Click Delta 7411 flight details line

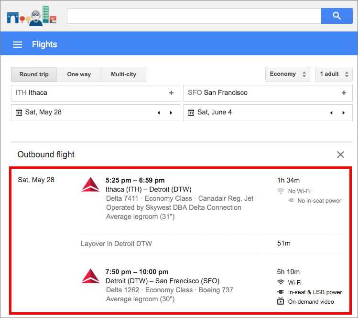[x=180, y=198]
